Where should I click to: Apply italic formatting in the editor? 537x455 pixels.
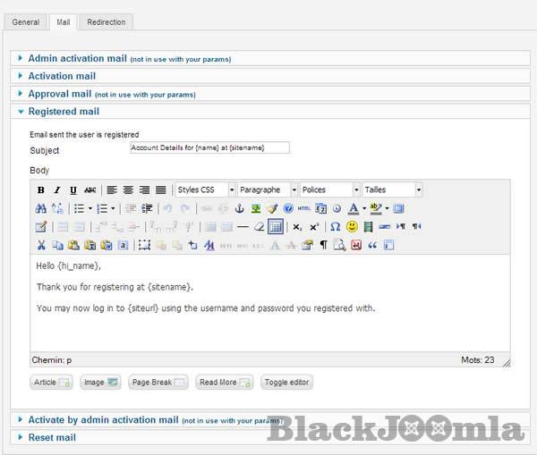(57, 190)
